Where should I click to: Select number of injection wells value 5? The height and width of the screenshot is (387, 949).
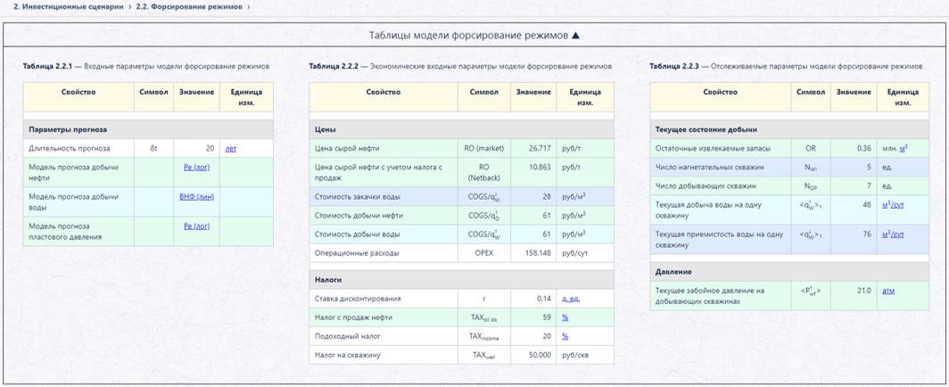click(869, 167)
